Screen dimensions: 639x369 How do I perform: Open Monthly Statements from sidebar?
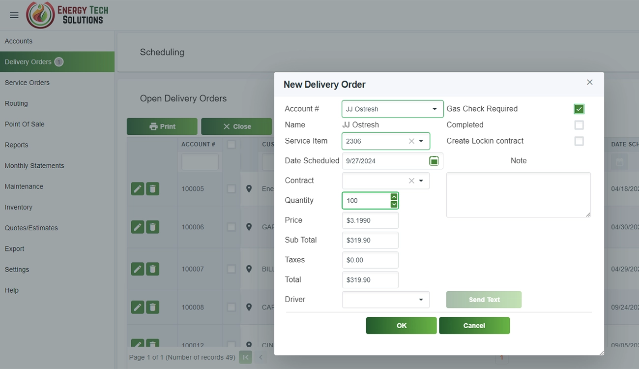click(x=34, y=166)
